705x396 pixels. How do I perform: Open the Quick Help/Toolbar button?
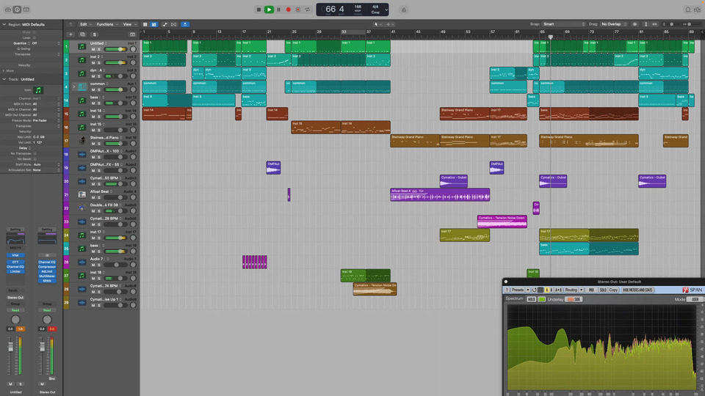coord(26,10)
